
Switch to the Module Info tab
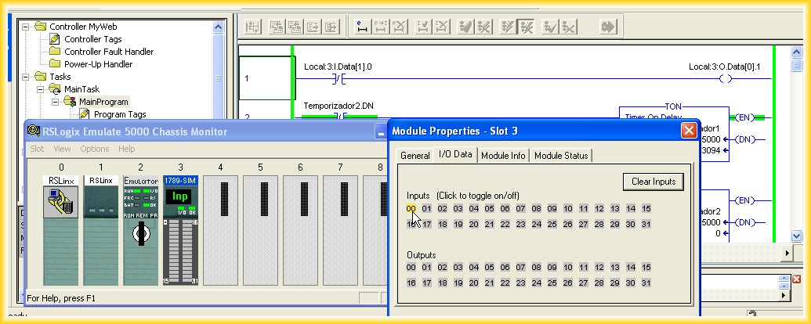tap(503, 155)
